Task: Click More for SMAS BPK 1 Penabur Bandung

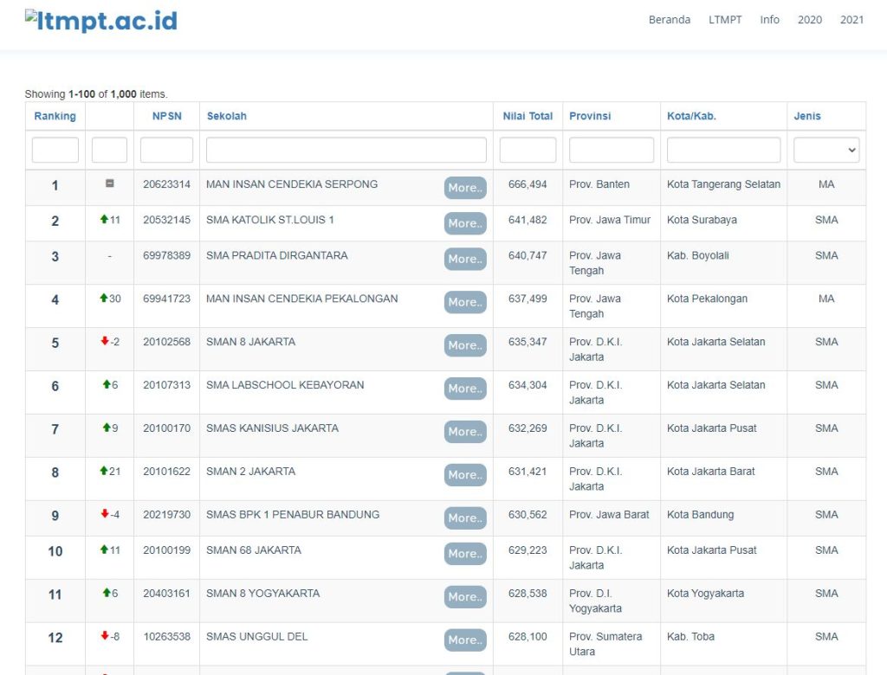Action: tap(465, 517)
